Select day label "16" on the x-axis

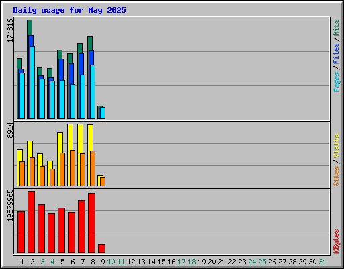coord(171,262)
